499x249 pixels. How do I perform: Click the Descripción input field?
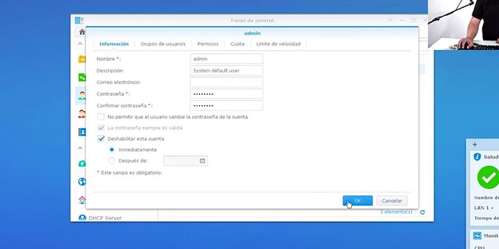tap(226, 70)
